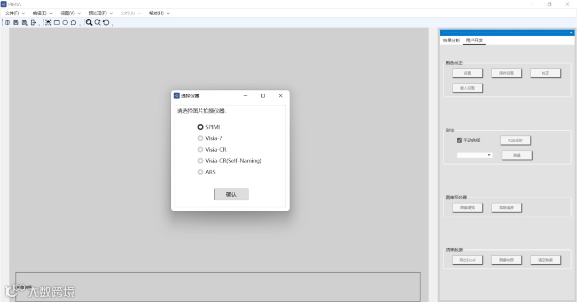Click the 校正 button
The height and width of the screenshot is (302, 577).
[x=545, y=73]
